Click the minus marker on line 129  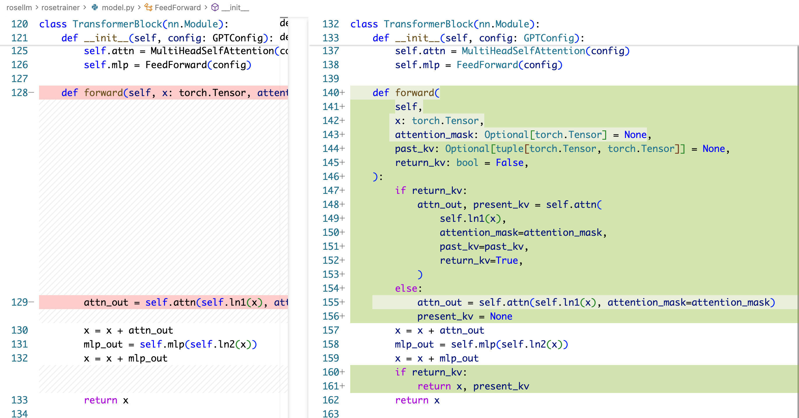tap(31, 302)
